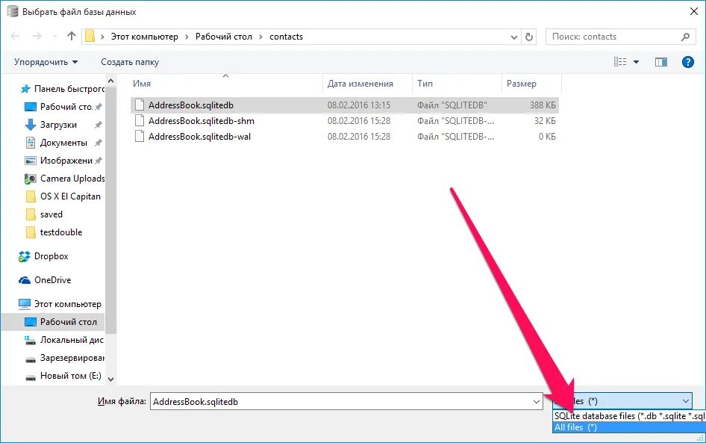Screen dimensions: 706x443
Task: Click pin icon next to Загрузки
Action: pos(98,125)
